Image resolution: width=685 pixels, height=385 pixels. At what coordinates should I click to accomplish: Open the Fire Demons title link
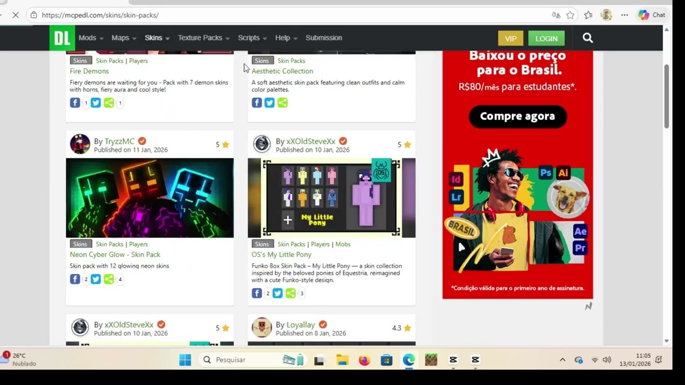(89, 71)
